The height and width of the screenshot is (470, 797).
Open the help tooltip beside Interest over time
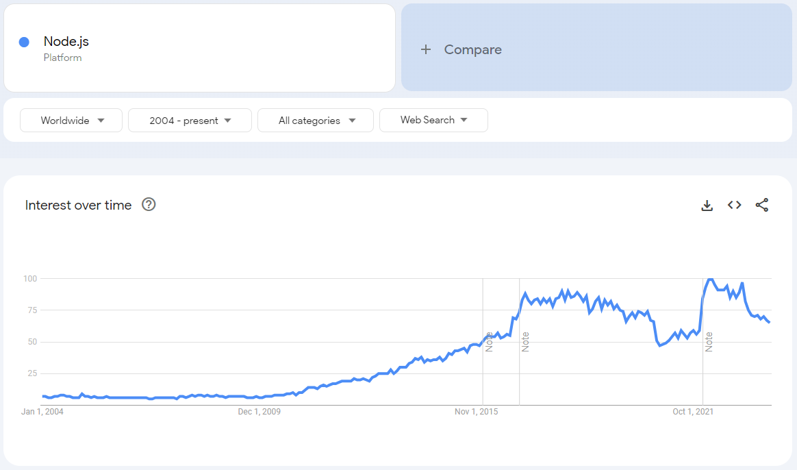tap(149, 204)
